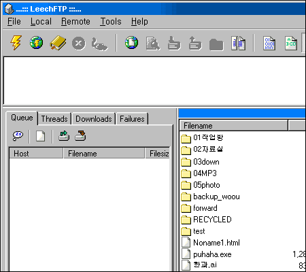The image size is (306, 272).
Task: Click the compare documents toolbar icon
Action: coord(238,43)
